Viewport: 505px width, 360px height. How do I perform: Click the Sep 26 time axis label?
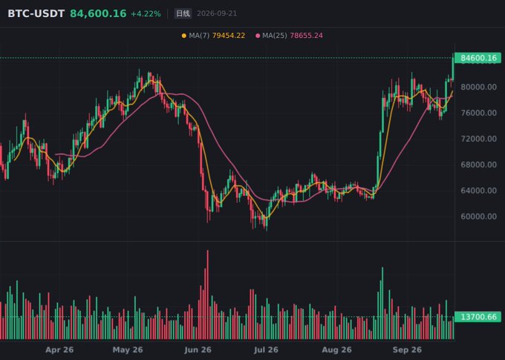click(x=407, y=350)
